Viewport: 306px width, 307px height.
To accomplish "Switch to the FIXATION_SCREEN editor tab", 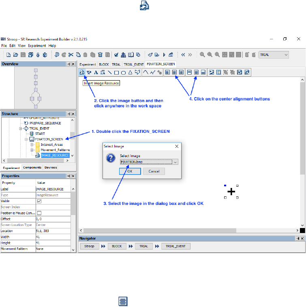I will pos(160,64).
